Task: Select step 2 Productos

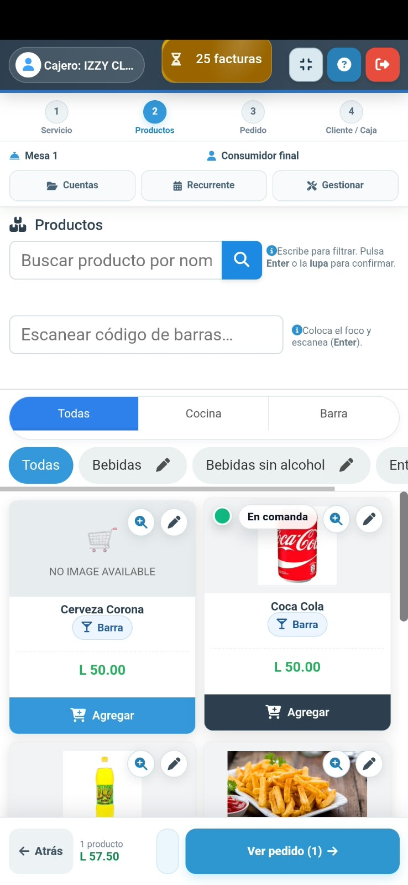Action: click(155, 118)
